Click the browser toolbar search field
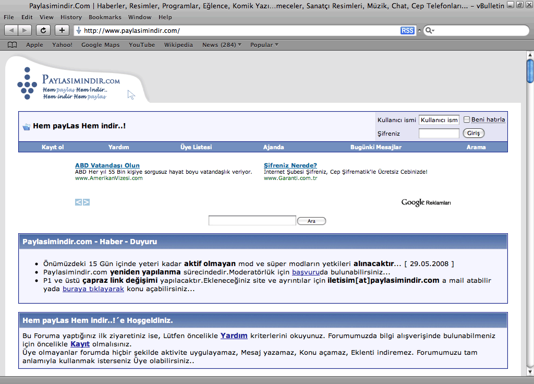The width and height of the screenshot is (534, 384). click(477, 31)
